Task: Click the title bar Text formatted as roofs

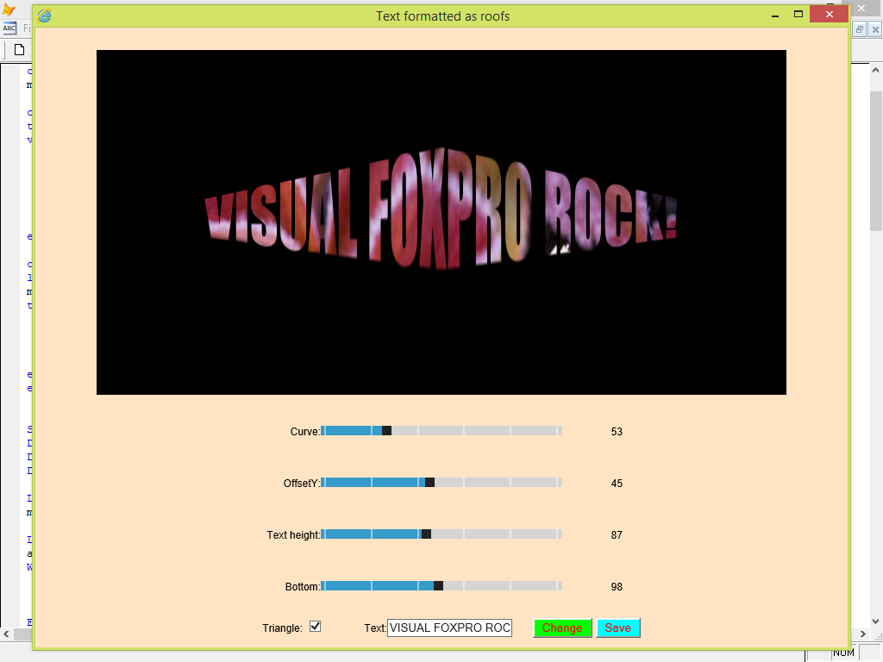Action: point(442,16)
